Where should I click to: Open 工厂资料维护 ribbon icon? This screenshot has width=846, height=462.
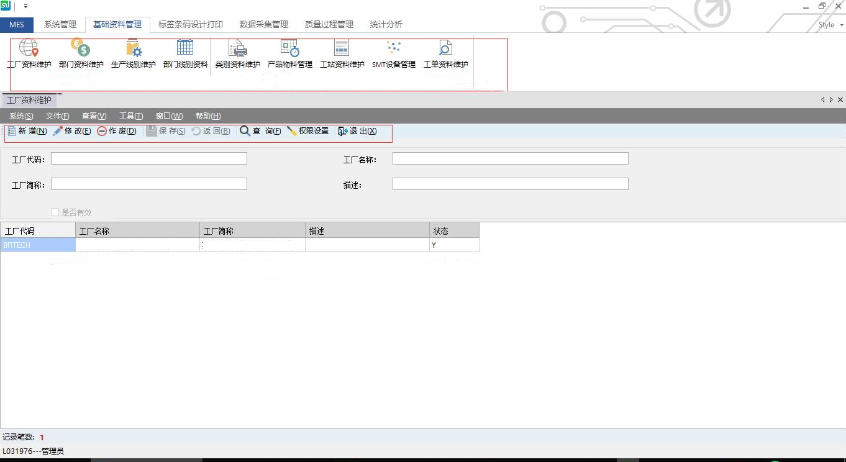(29, 48)
